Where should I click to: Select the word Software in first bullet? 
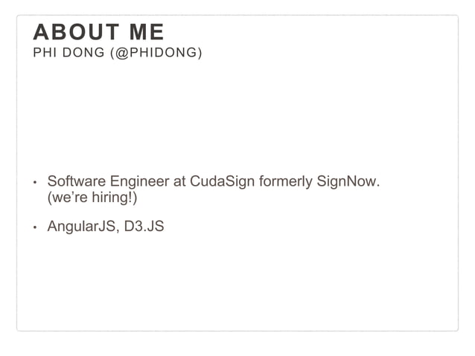(x=77, y=181)
